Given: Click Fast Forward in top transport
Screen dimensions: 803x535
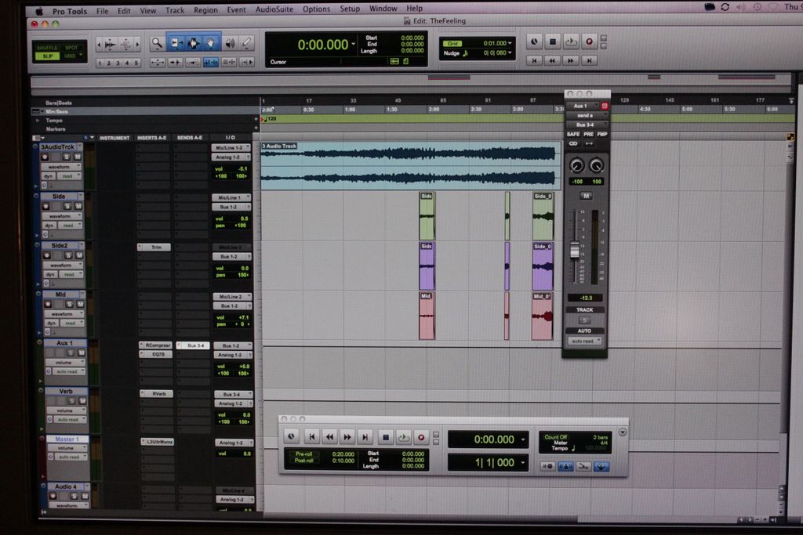Looking at the screenshot, I should point(571,60).
